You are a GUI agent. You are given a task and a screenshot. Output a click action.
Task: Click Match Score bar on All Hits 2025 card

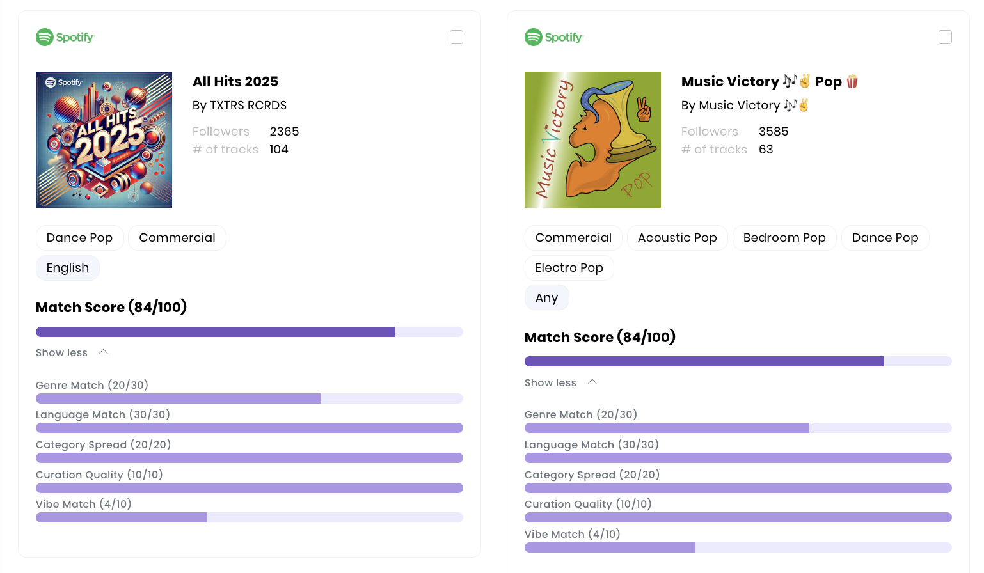click(x=250, y=332)
